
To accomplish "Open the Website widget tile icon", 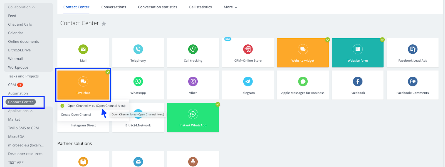I will click(x=303, y=49).
